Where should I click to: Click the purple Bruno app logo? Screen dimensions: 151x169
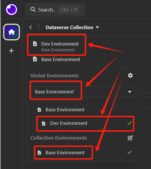pos(12,10)
